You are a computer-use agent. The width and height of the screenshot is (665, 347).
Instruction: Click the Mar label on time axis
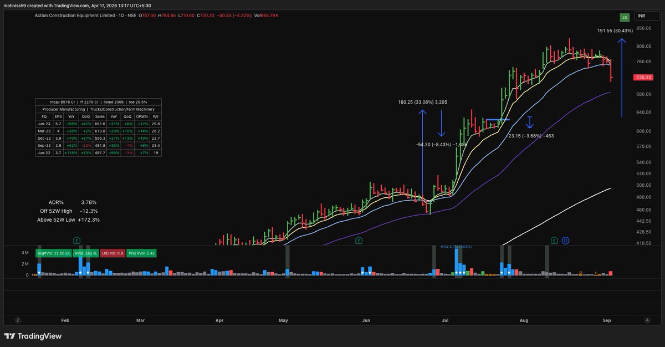tap(140, 320)
